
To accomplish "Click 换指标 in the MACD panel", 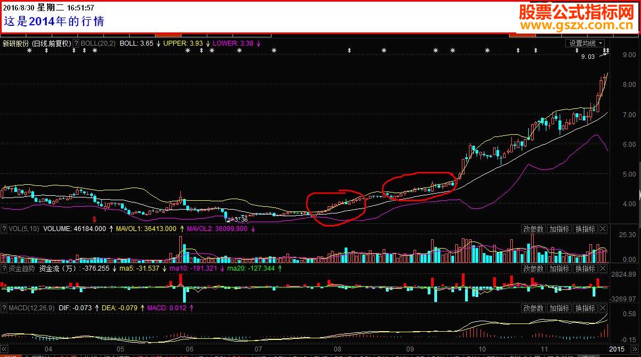I will (x=585, y=308).
